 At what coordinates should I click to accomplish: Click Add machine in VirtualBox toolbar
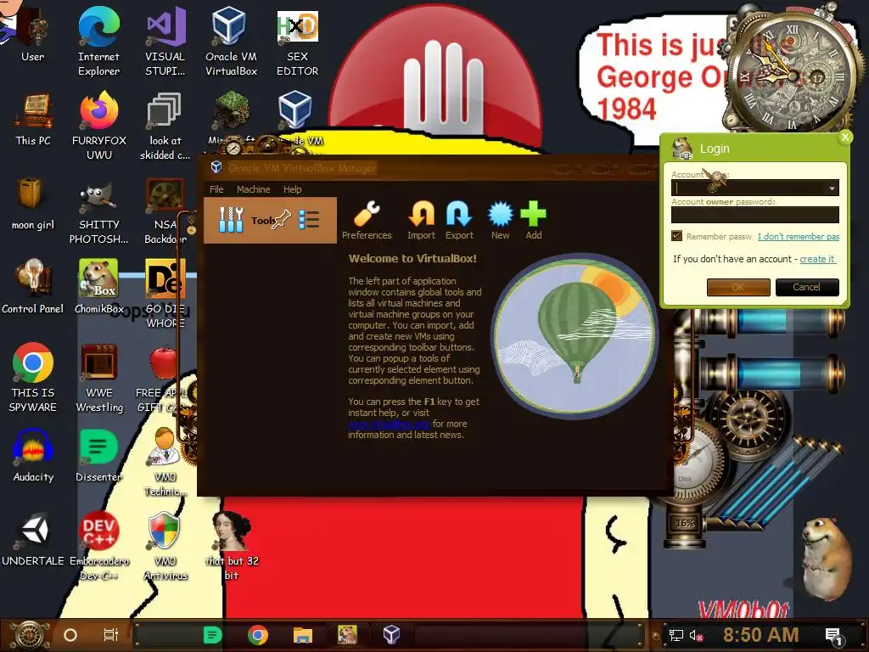point(534,221)
